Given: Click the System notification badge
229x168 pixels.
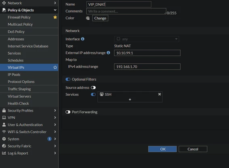Looking at the screenshot, I should point(50,139).
